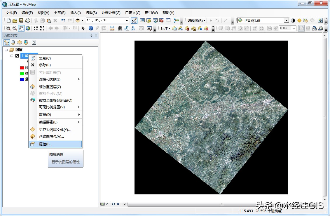Click the Save icon on the toolbar
The width and height of the screenshot is (330, 216).
point(22,20)
